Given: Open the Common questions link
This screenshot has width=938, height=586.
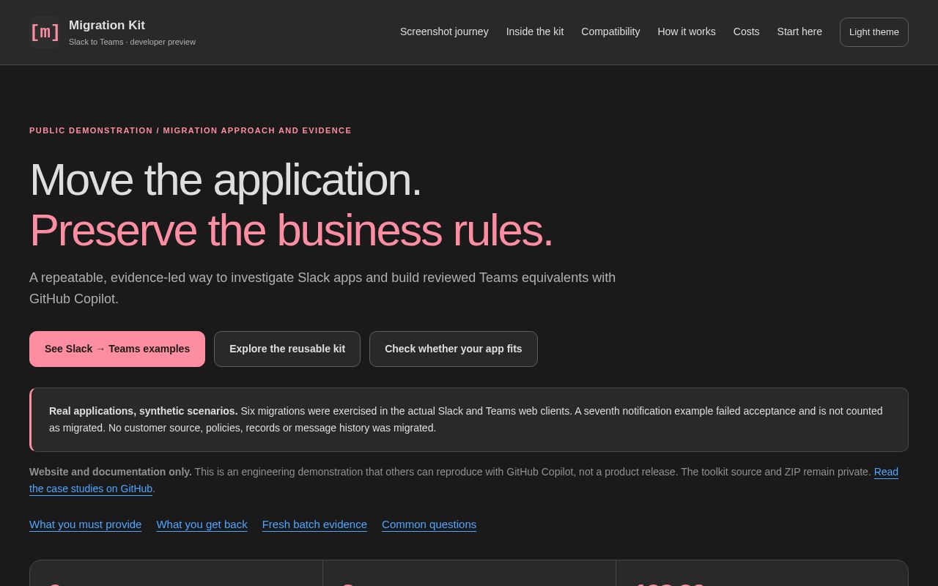Looking at the screenshot, I should (x=429, y=524).
